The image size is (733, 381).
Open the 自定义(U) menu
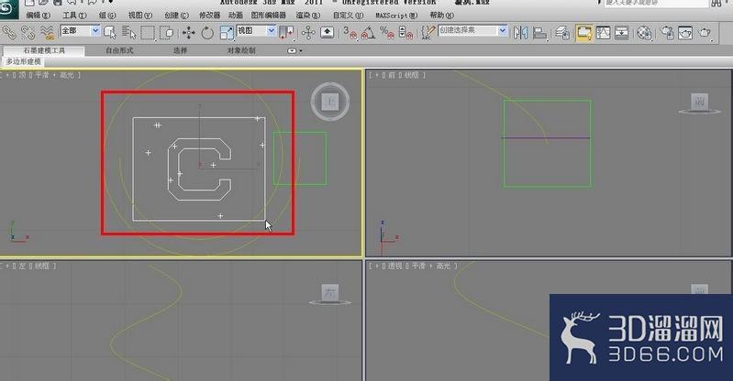point(348,16)
